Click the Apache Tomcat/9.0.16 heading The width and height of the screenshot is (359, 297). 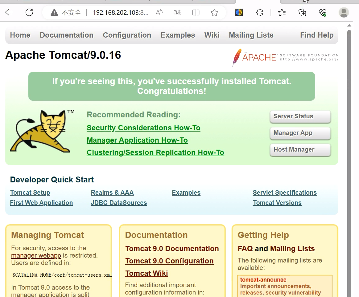pyautogui.click(x=63, y=55)
